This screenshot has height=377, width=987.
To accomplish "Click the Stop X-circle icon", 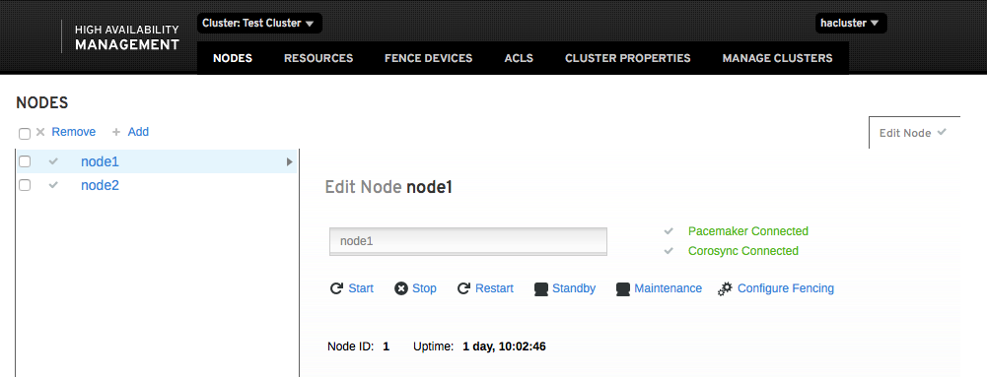I will coord(401,288).
